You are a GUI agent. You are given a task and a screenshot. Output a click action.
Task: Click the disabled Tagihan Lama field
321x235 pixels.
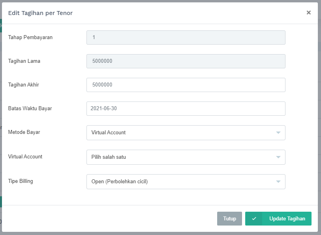coord(186,61)
